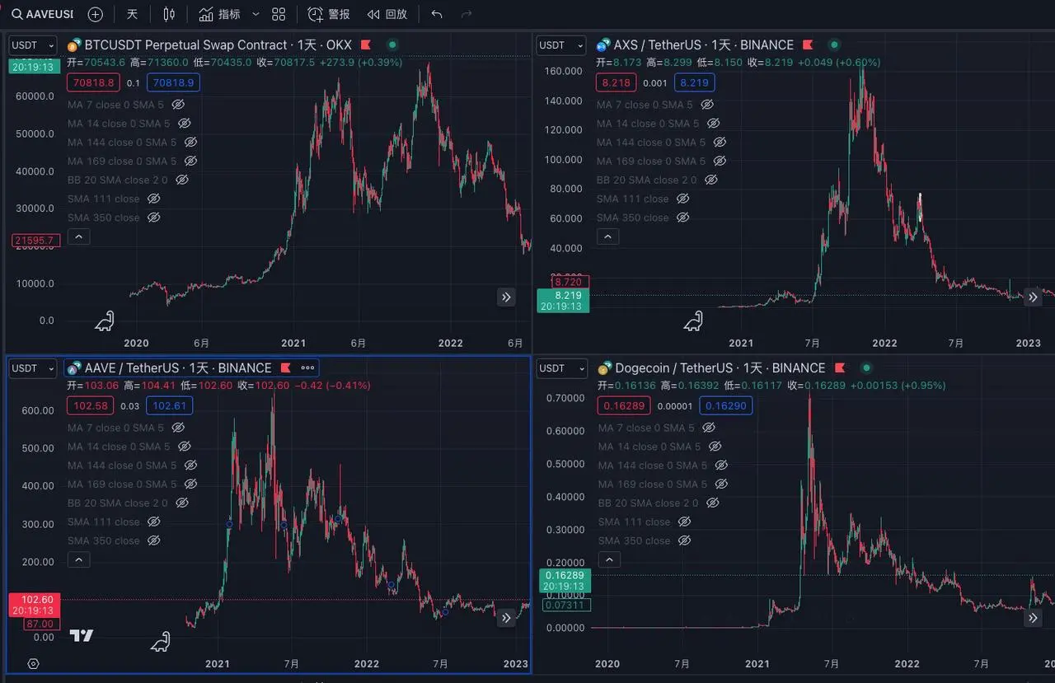The height and width of the screenshot is (683, 1055).
Task: Open the USDT currency dropdown on AXS chart
Action: pyautogui.click(x=560, y=45)
